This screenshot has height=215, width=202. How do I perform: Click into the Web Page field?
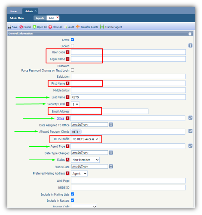pyautogui.click(x=128, y=180)
